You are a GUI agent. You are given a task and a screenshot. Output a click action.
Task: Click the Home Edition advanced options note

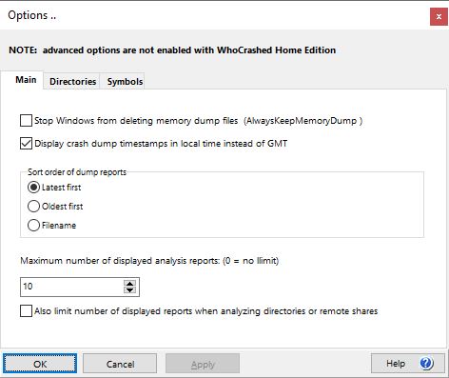tap(172, 50)
